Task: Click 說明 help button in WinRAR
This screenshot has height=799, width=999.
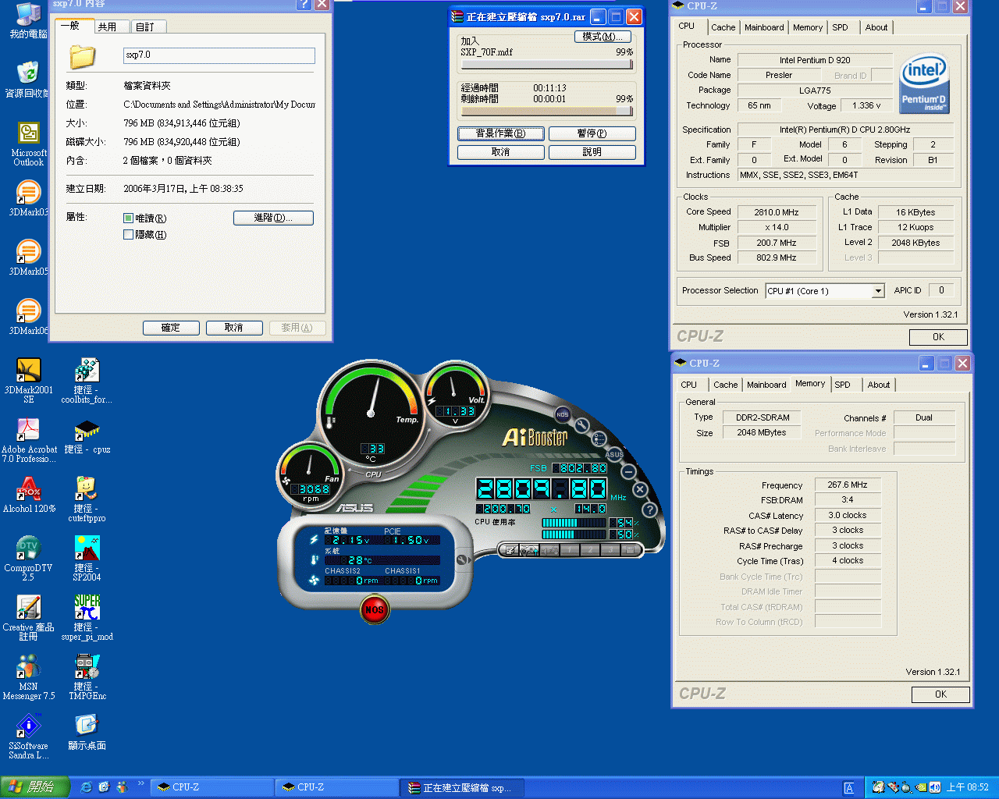Action: coord(592,152)
